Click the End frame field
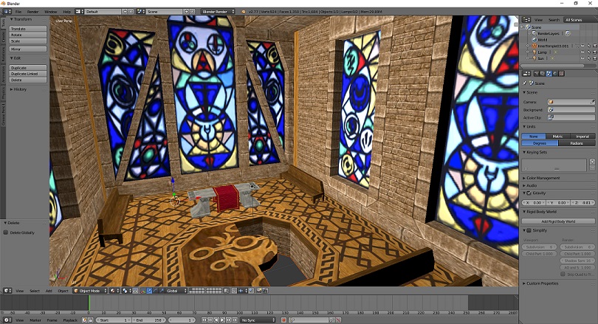 tap(148, 320)
